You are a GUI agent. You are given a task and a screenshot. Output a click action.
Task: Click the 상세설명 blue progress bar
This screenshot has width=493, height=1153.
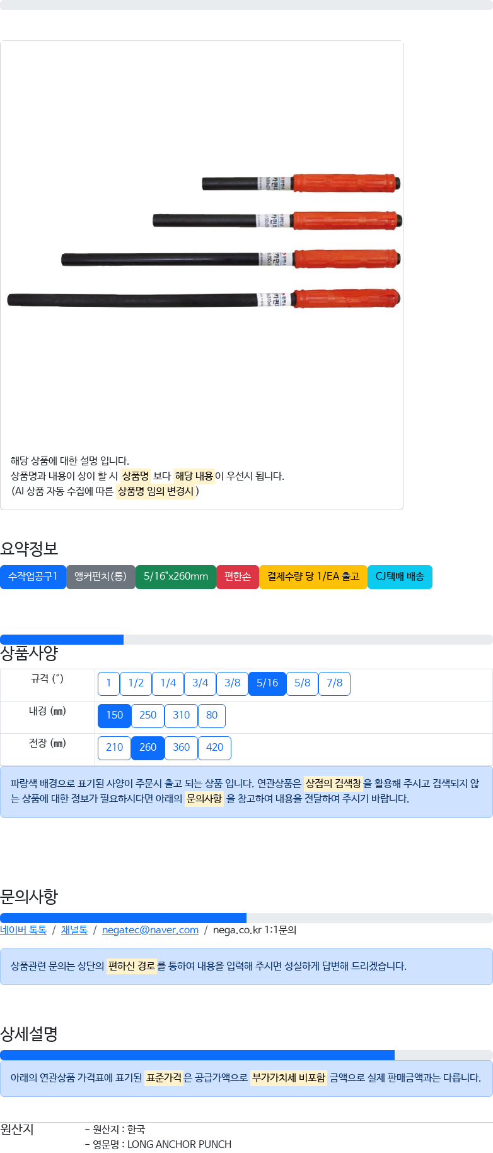point(197,1055)
